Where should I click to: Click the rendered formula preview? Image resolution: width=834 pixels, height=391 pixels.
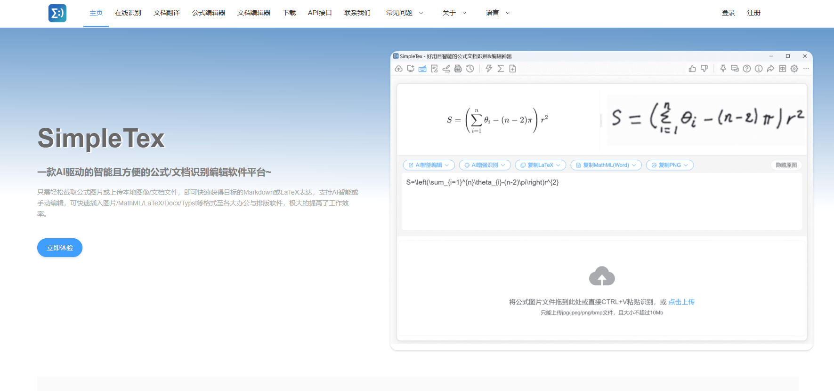tap(497, 120)
